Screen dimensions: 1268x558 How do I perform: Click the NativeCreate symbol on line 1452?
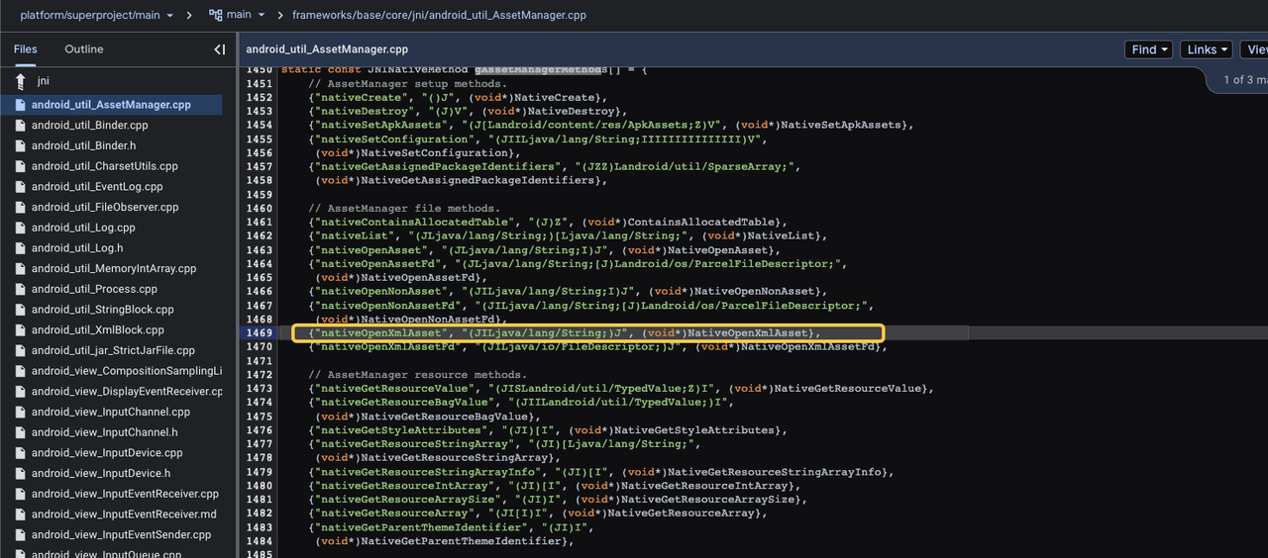click(x=557, y=98)
